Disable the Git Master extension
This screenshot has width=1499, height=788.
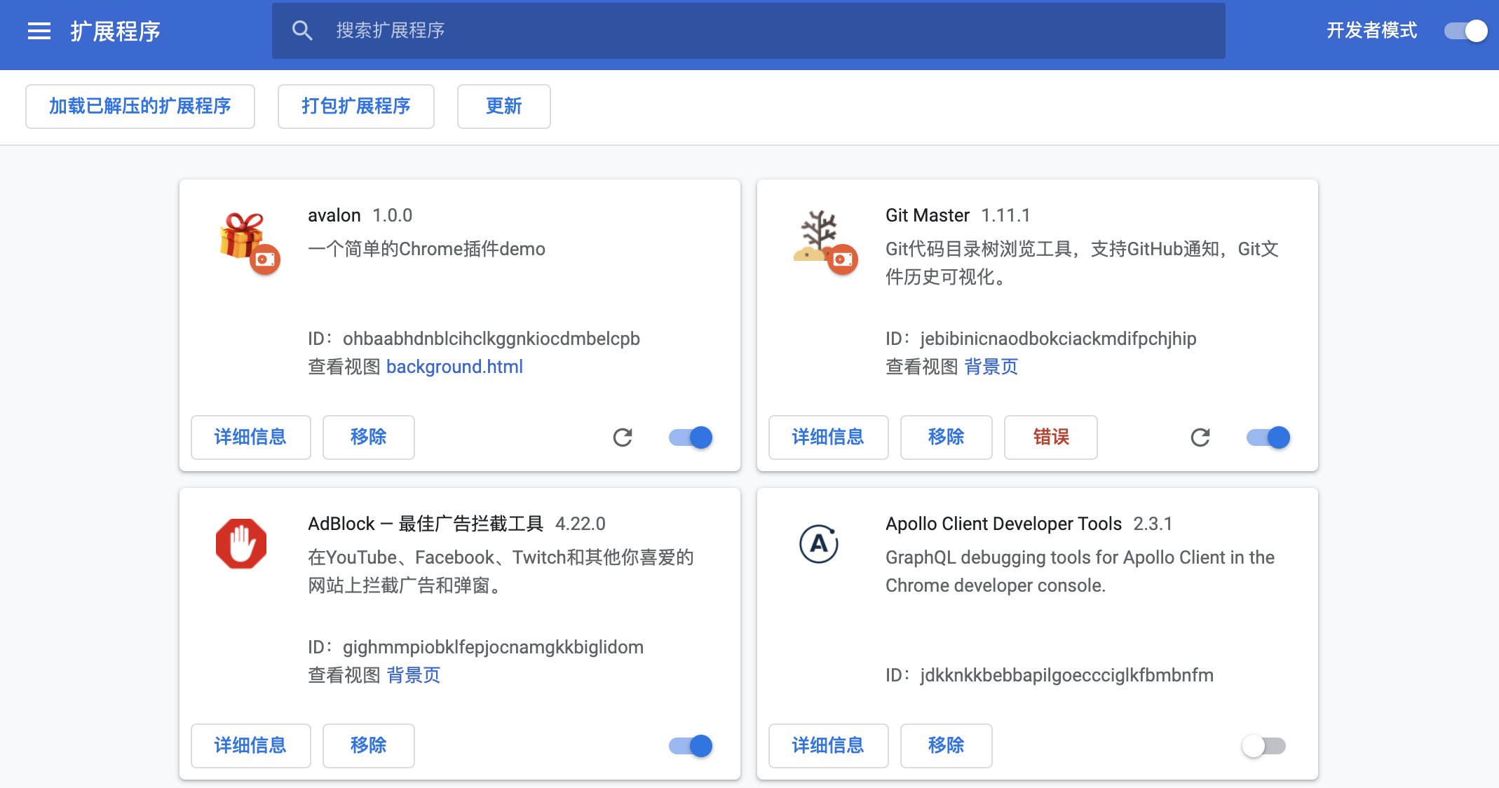click(x=1268, y=437)
